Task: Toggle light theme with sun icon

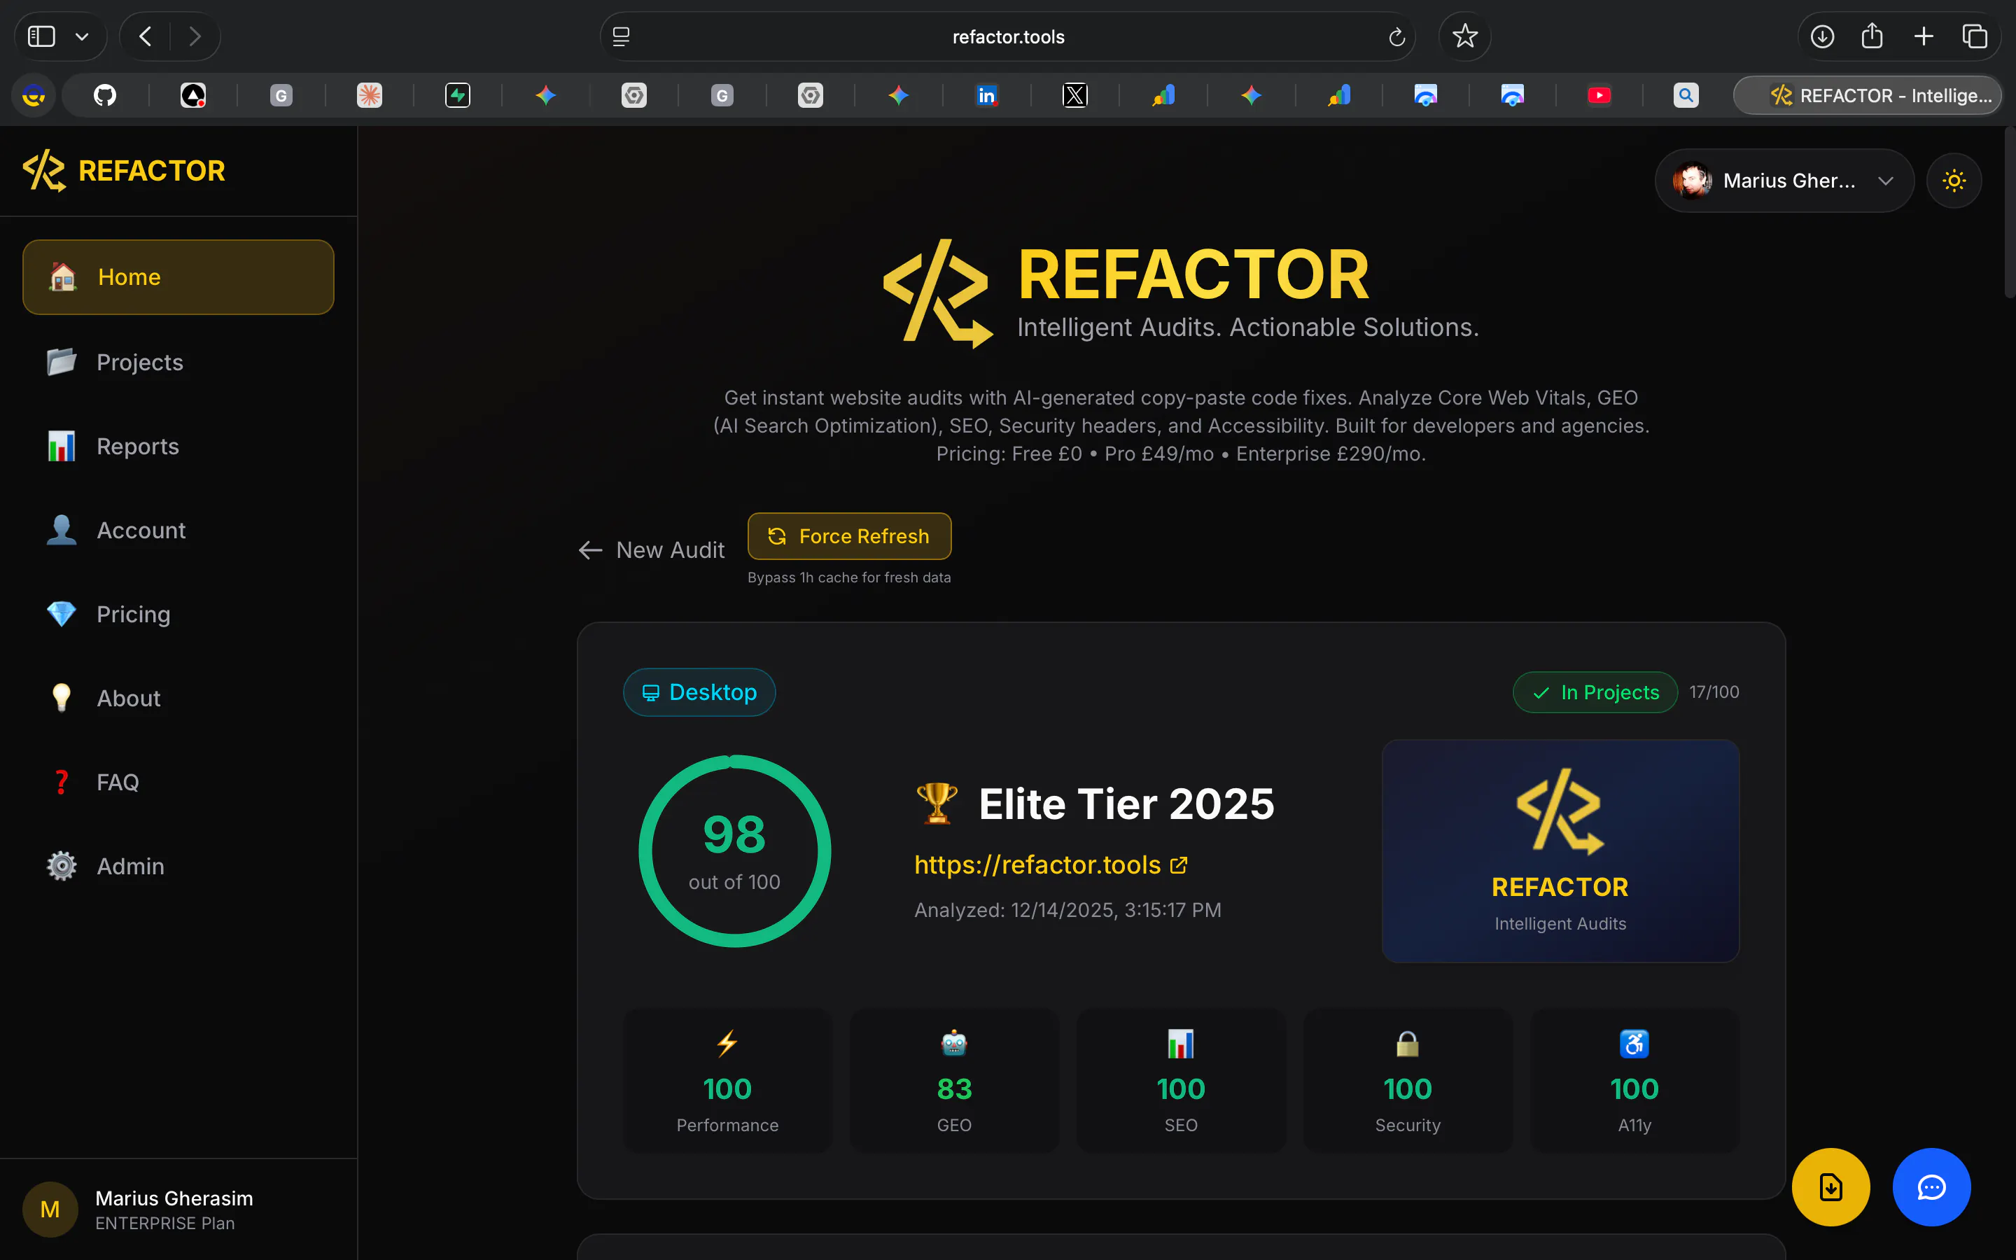Action: tap(1954, 181)
